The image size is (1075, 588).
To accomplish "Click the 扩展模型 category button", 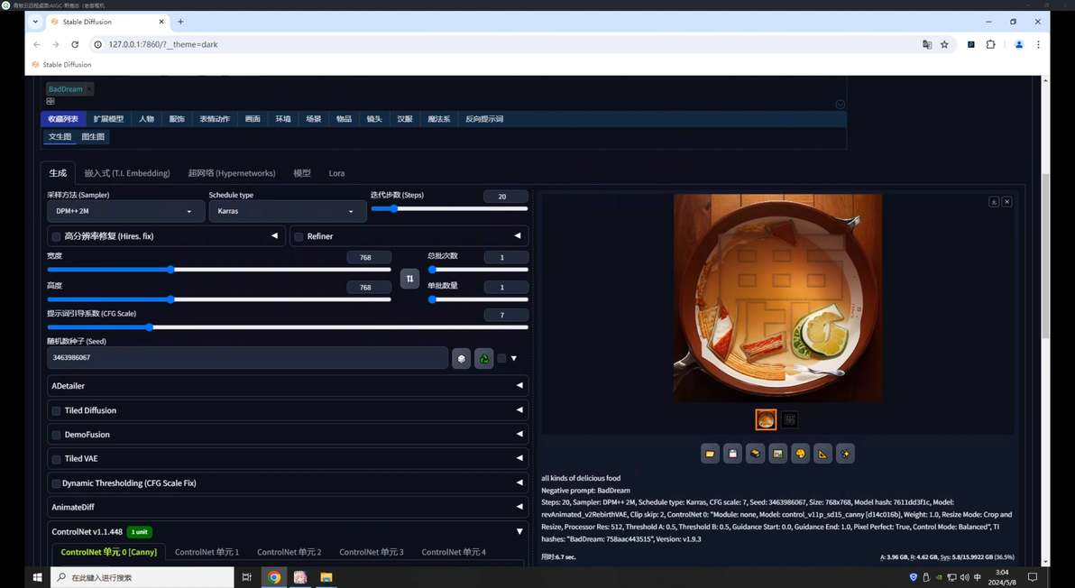I will 108,119.
